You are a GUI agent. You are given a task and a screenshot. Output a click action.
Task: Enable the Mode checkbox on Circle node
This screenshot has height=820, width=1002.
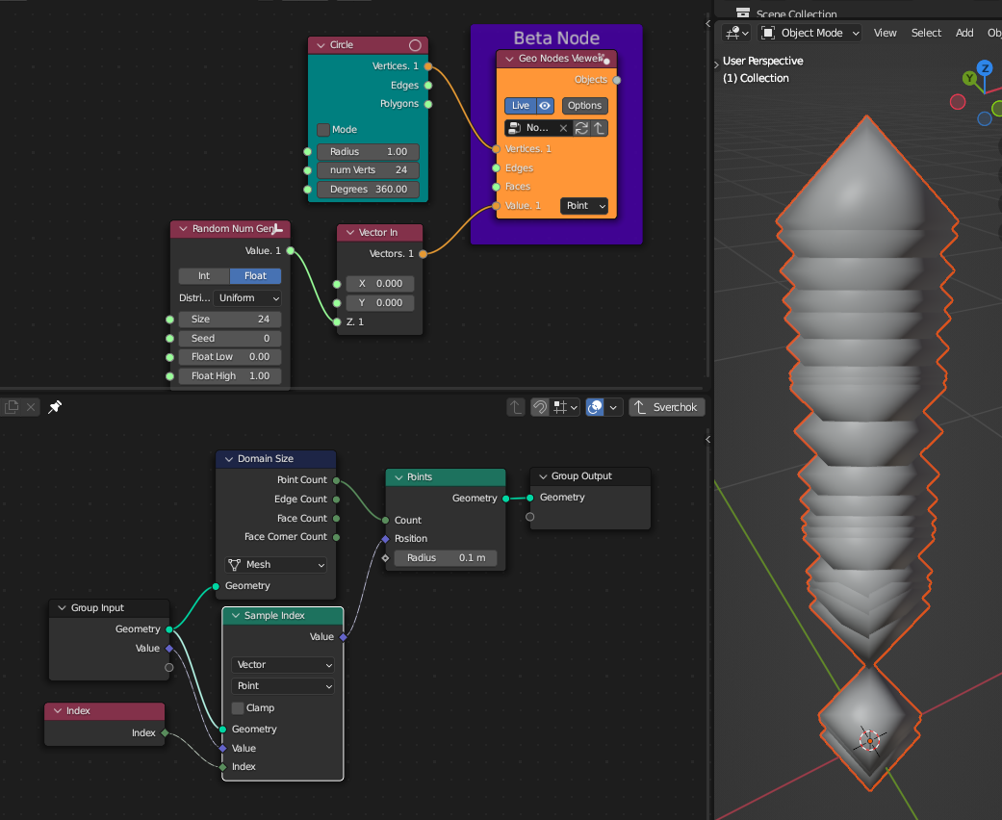pos(323,130)
